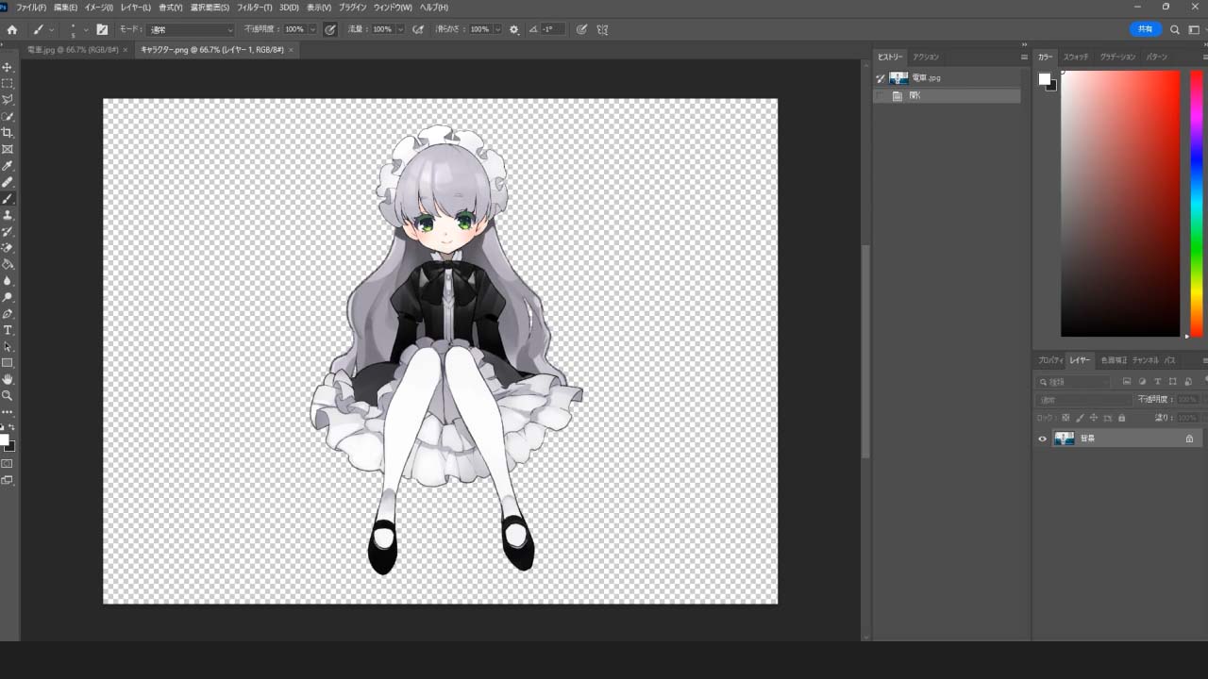Open the フィルター(T) menu
The width and height of the screenshot is (1208, 679).
254,8
